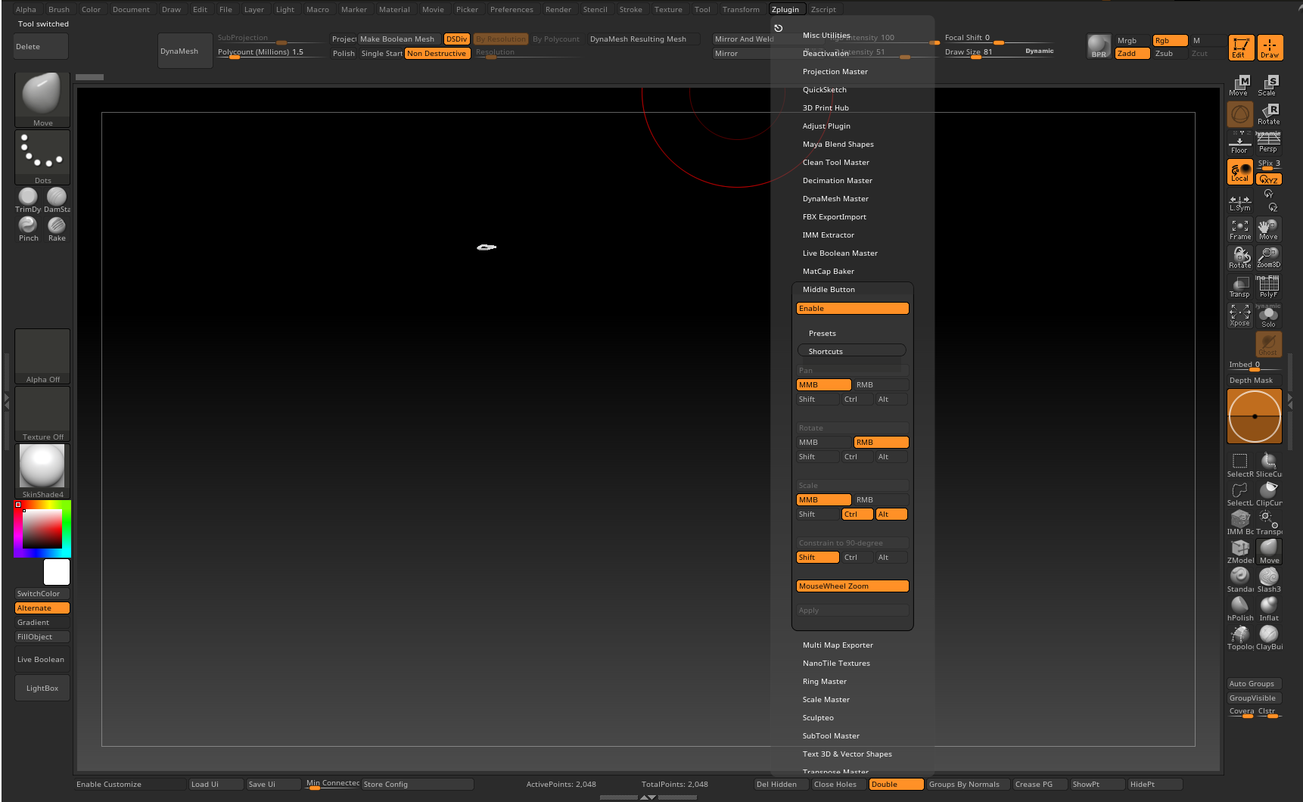Select the ClipCur clip curve brush

tap(1269, 493)
